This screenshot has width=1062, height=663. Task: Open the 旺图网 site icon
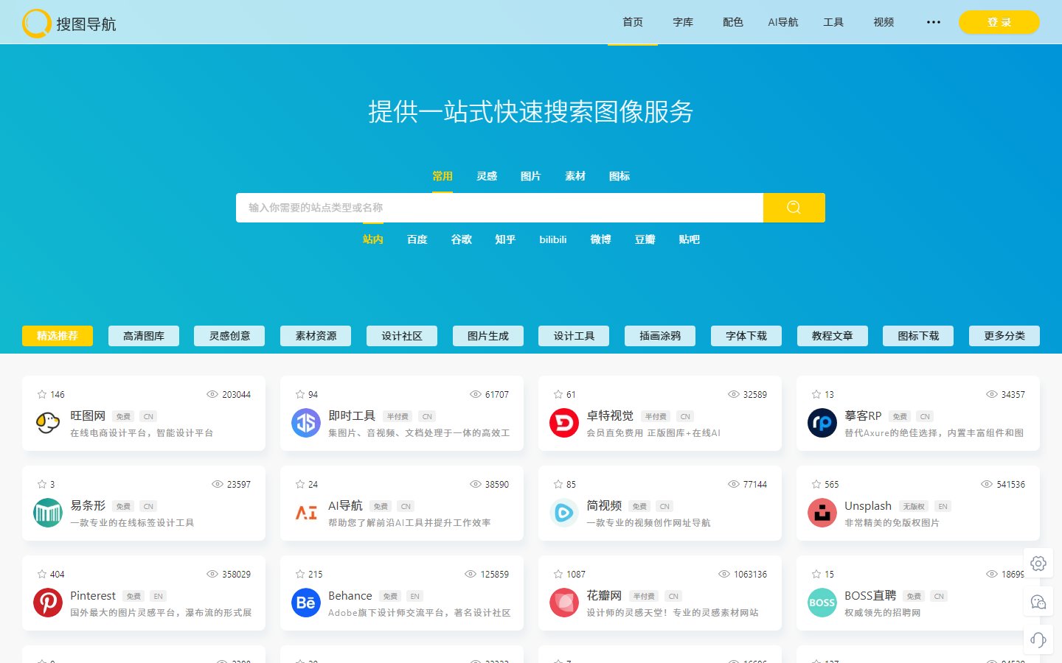(x=48, y=423)
